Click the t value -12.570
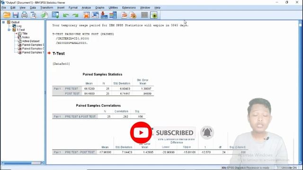The height and width of the screenshot is (170, 303). coord(206,152)
